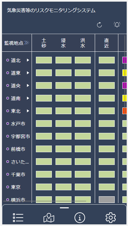Click 東京 洪水 risk cell
Image resolution: width=128 pixels, height=226 pixels.
[x=83, y=187]
